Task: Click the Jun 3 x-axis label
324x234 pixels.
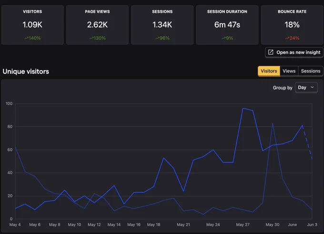Action: point(312,224)
